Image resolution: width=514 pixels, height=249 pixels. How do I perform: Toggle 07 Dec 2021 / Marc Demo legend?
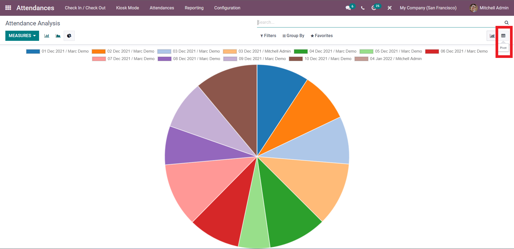pyautogui.click(x=123, y=59)
